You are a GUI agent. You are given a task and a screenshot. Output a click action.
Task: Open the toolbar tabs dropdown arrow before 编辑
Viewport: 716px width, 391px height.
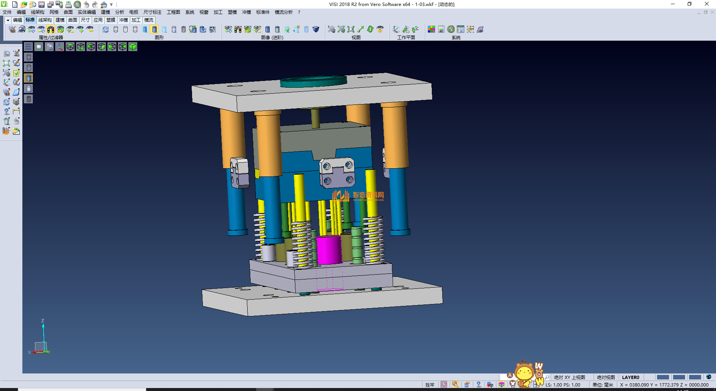click(x=8, y=20)
